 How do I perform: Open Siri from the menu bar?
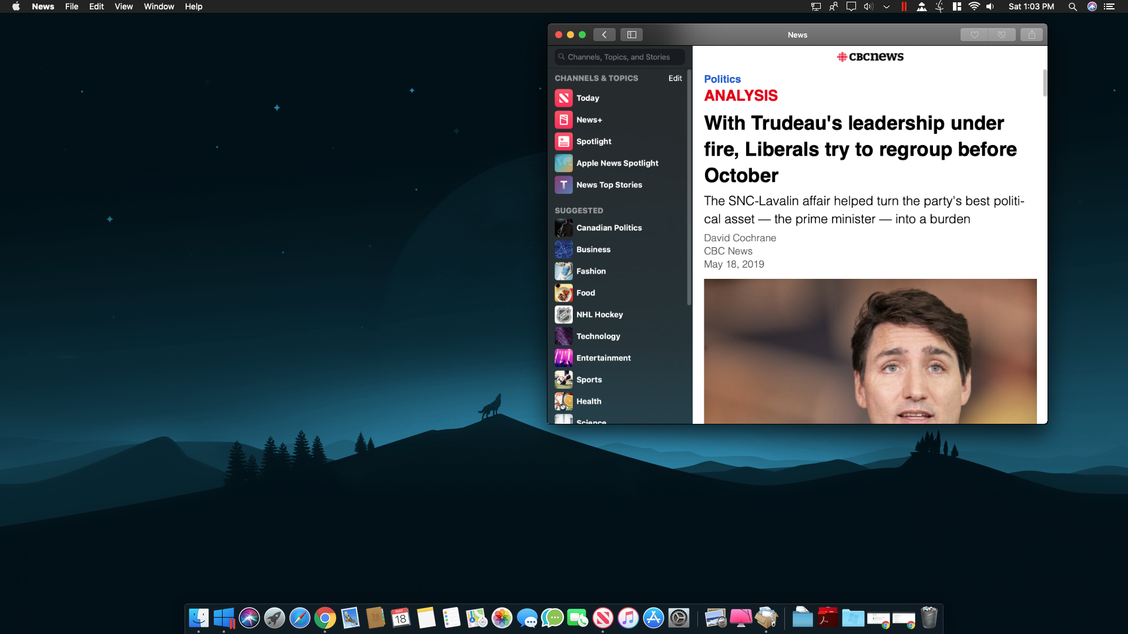point(1092,6)
